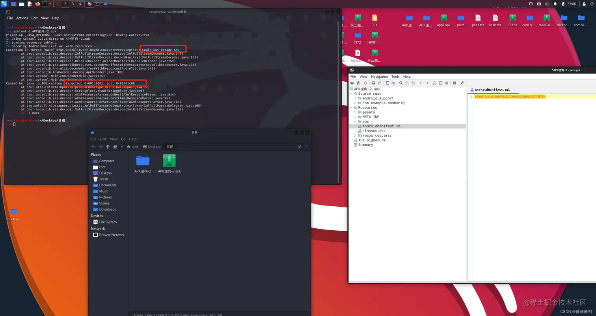Image resolution: width=596 pixels, height=316 pixels.
Task: Select File System under Devices
Action: coord(105,222)
